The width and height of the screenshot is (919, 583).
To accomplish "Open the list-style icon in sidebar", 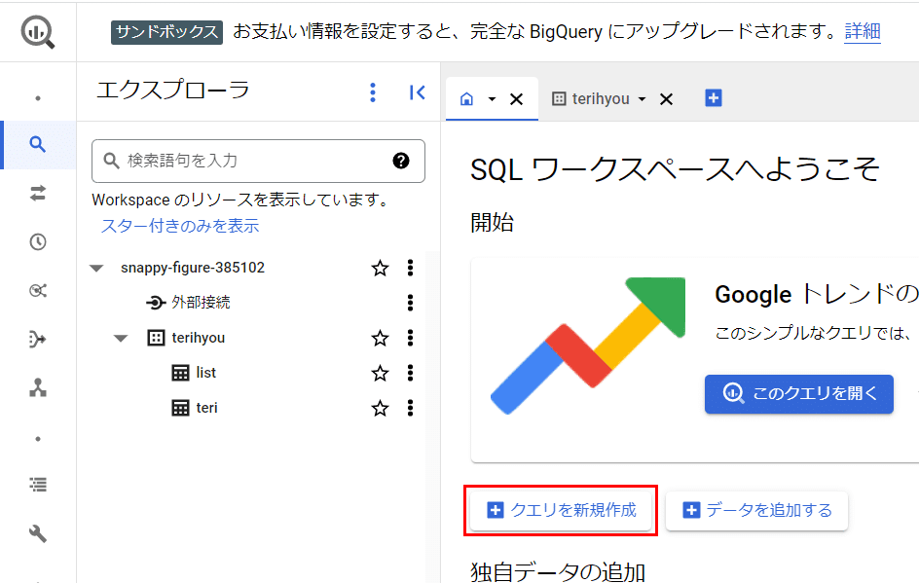I will pyautogui.click(x=38, y=485).
